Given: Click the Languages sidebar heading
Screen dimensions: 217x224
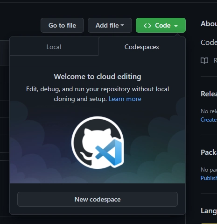Looking at the screenshot, I should click(x=209, y=211).
